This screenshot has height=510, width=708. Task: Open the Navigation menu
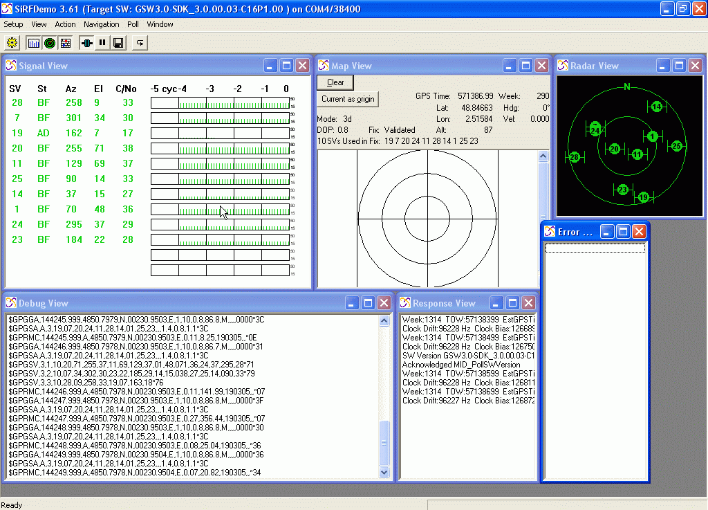coord(101,24)
